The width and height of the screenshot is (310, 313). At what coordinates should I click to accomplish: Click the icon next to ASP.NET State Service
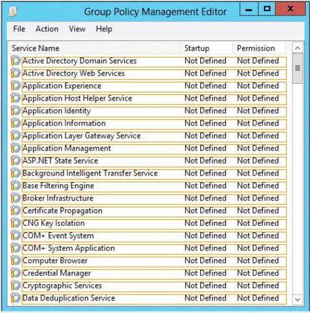(16, 161)
